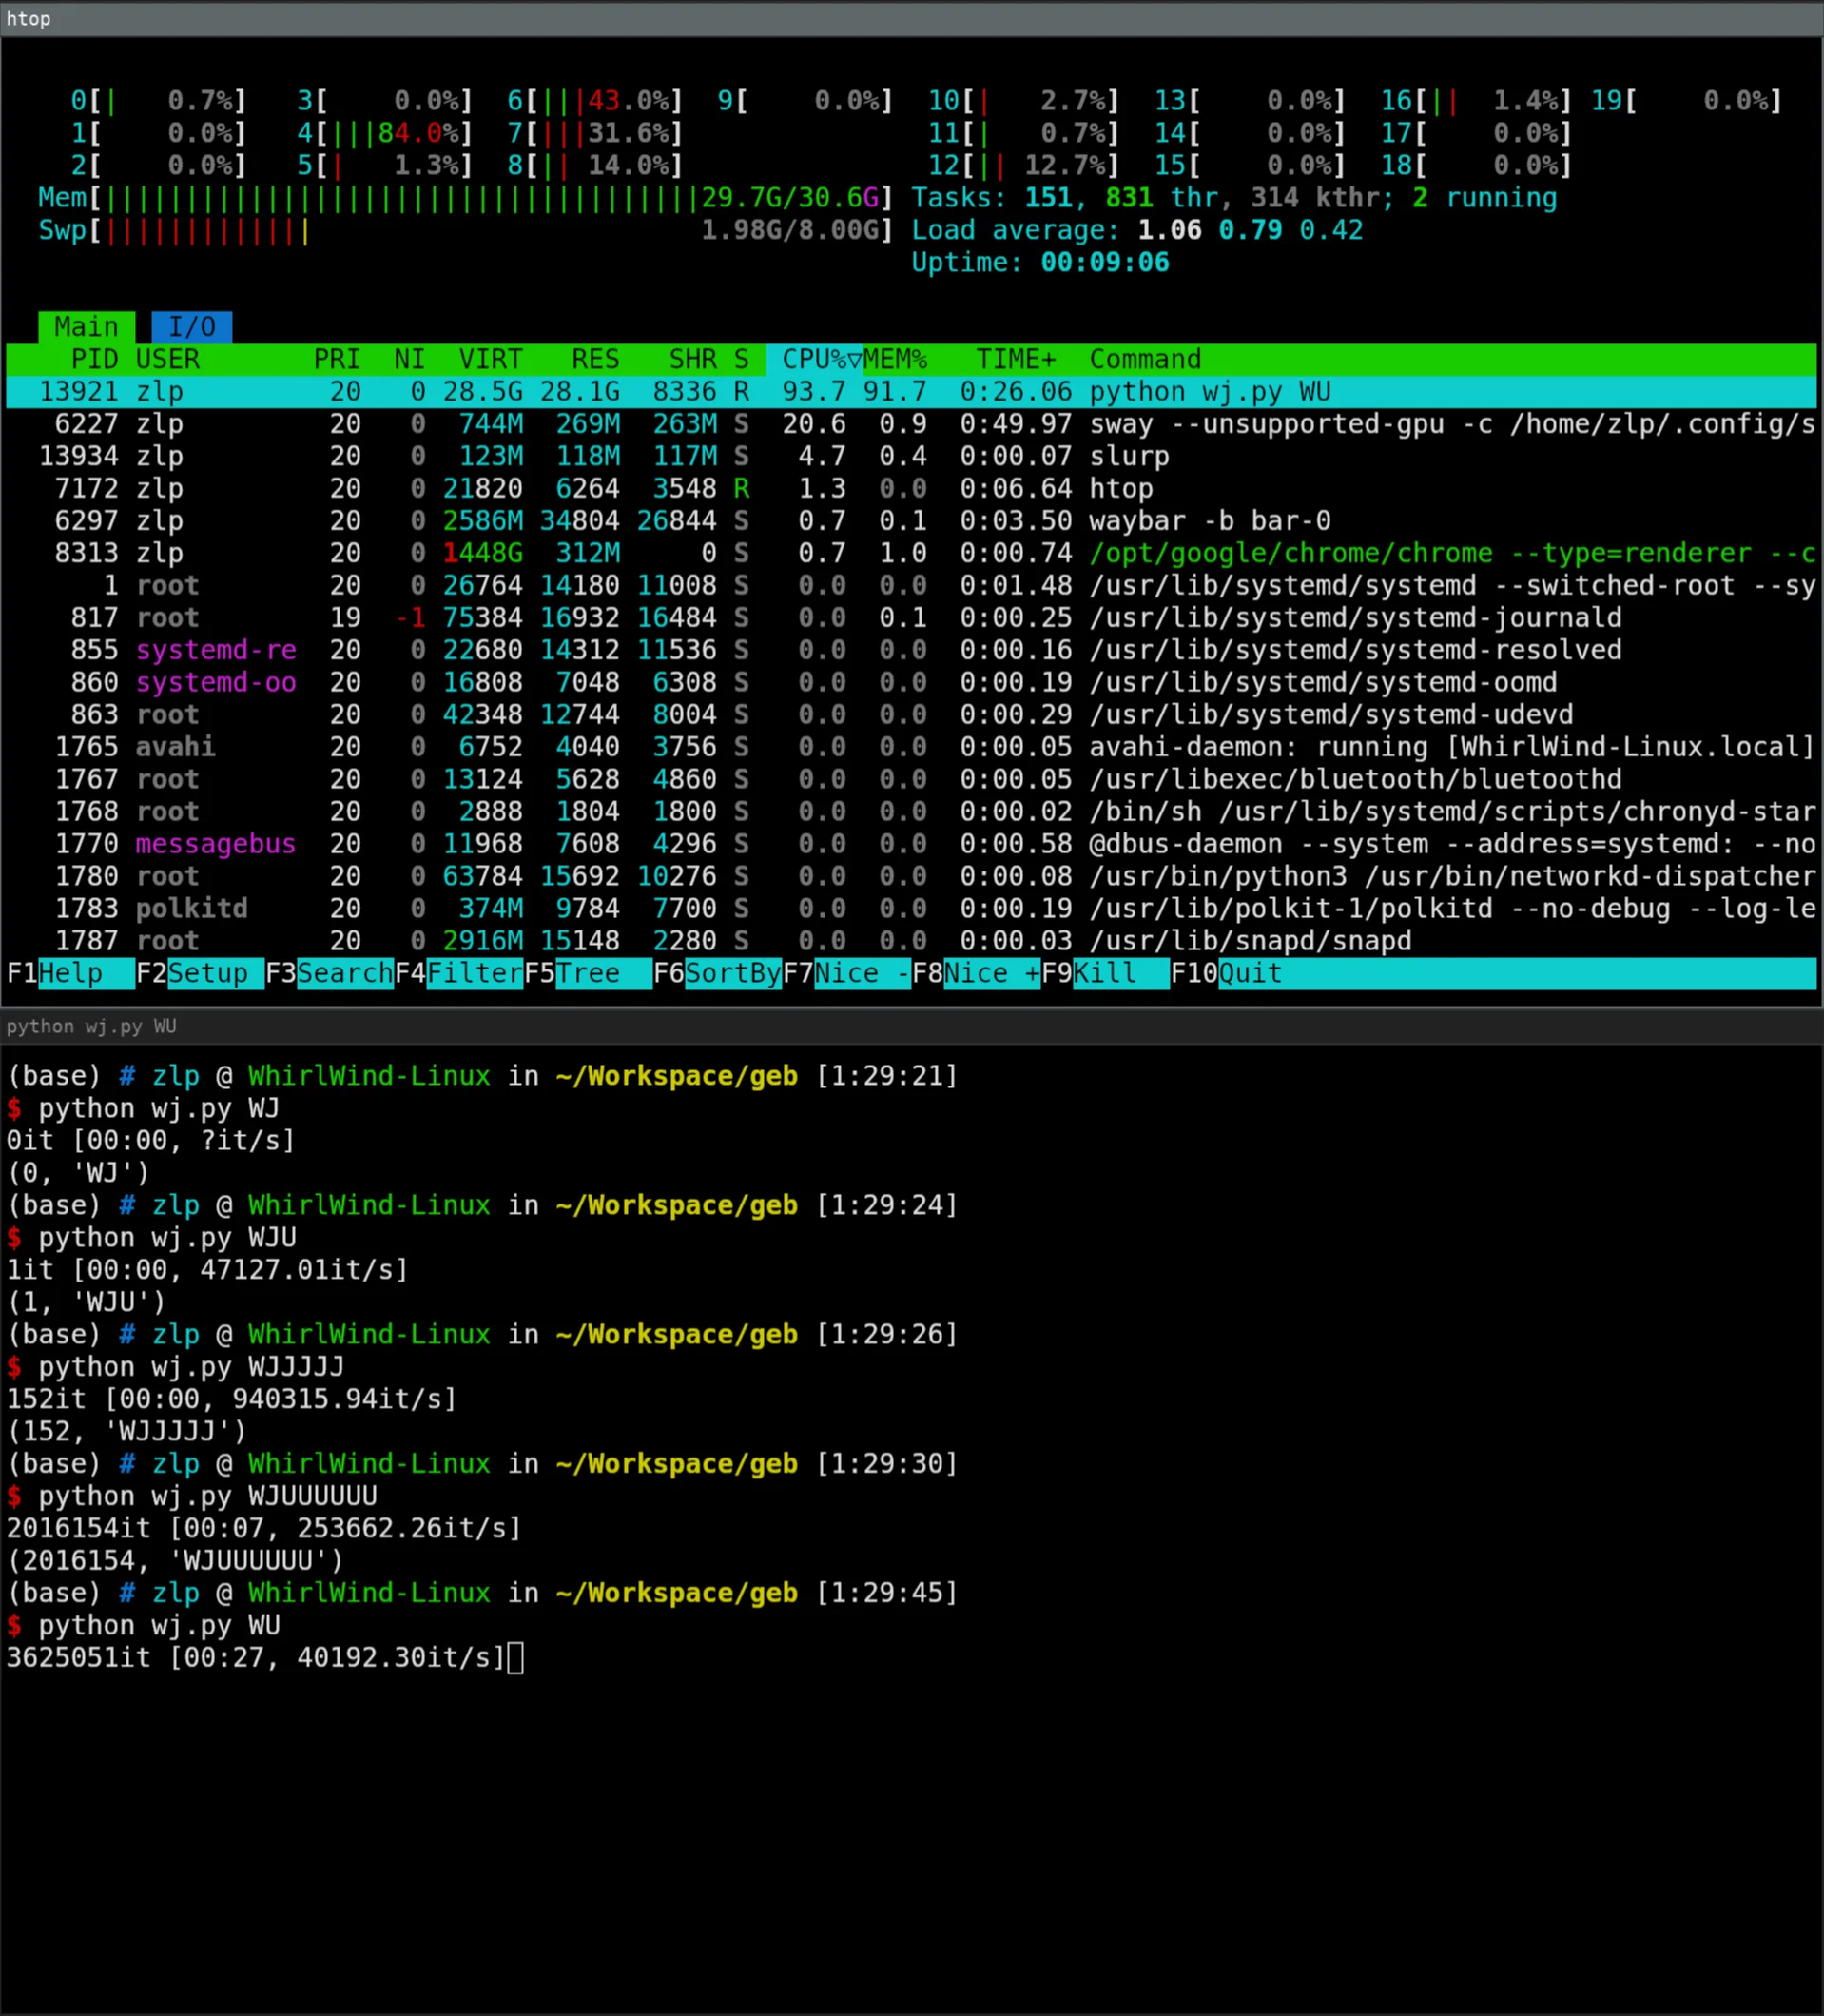Screen dimensions: 1824x2016
Task: Click the TIME+ column header
Action: point(1017,359)
